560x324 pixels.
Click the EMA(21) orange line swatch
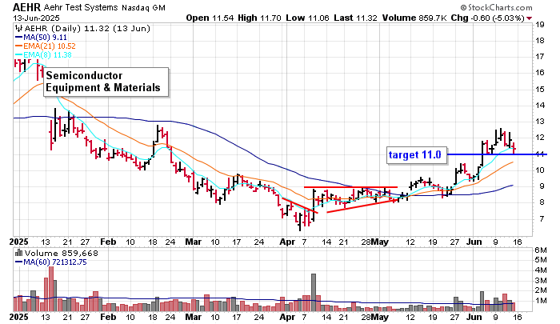[x=18, y=46]
